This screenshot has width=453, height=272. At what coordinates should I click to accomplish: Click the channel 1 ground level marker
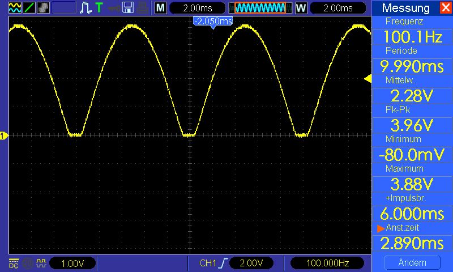click(4, 135)
